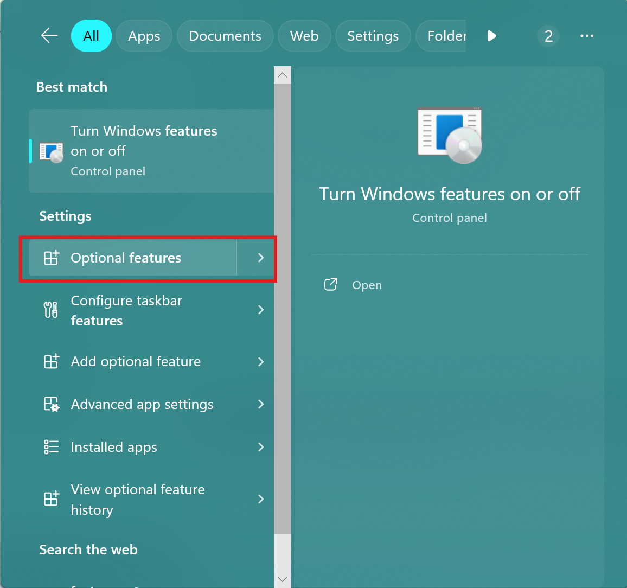Open the three-dot more options menu
The width and height of the screenshot is (627, 588).
pyautogui.click(x=587, y=36)
